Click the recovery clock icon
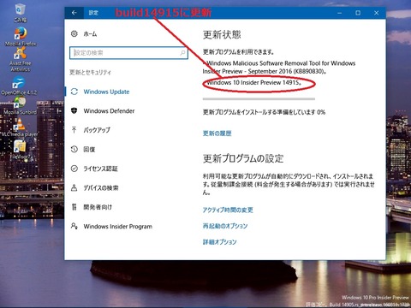411x308 pixels. click(74, 149)
